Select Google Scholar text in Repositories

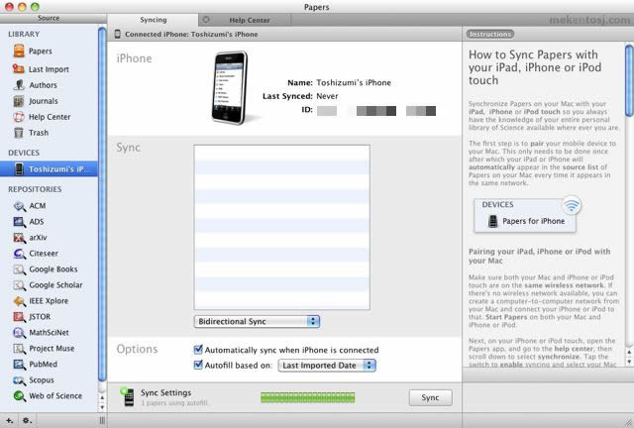[55, 285]
